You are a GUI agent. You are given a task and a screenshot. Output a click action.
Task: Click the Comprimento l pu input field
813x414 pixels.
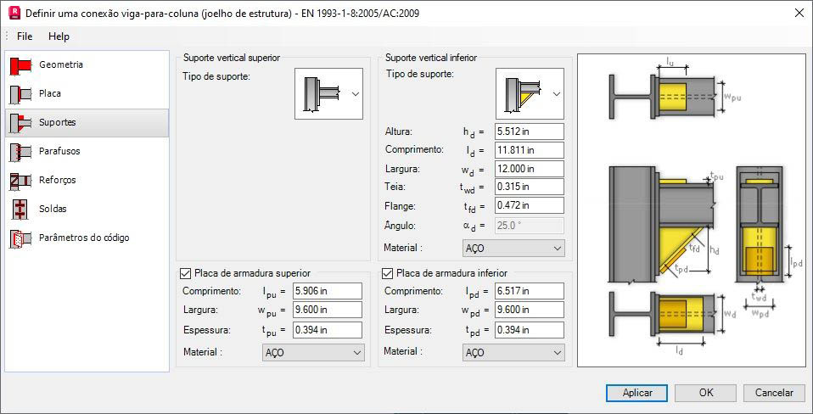tap(328, 291)
